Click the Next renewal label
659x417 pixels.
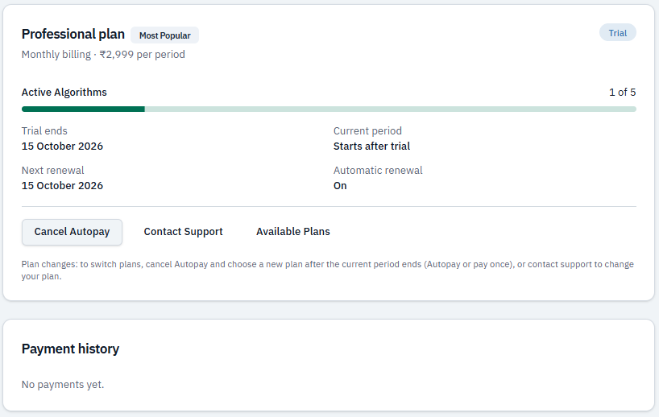pyautogui.click(x=53, y=171)
